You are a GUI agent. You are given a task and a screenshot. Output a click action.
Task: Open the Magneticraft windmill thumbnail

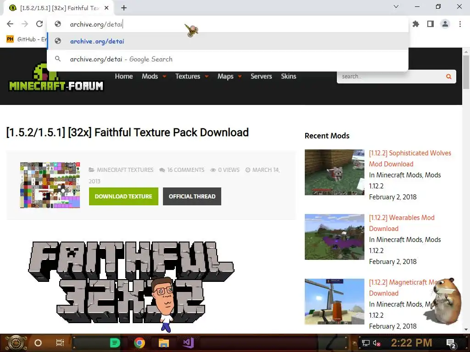click(335, 302)
